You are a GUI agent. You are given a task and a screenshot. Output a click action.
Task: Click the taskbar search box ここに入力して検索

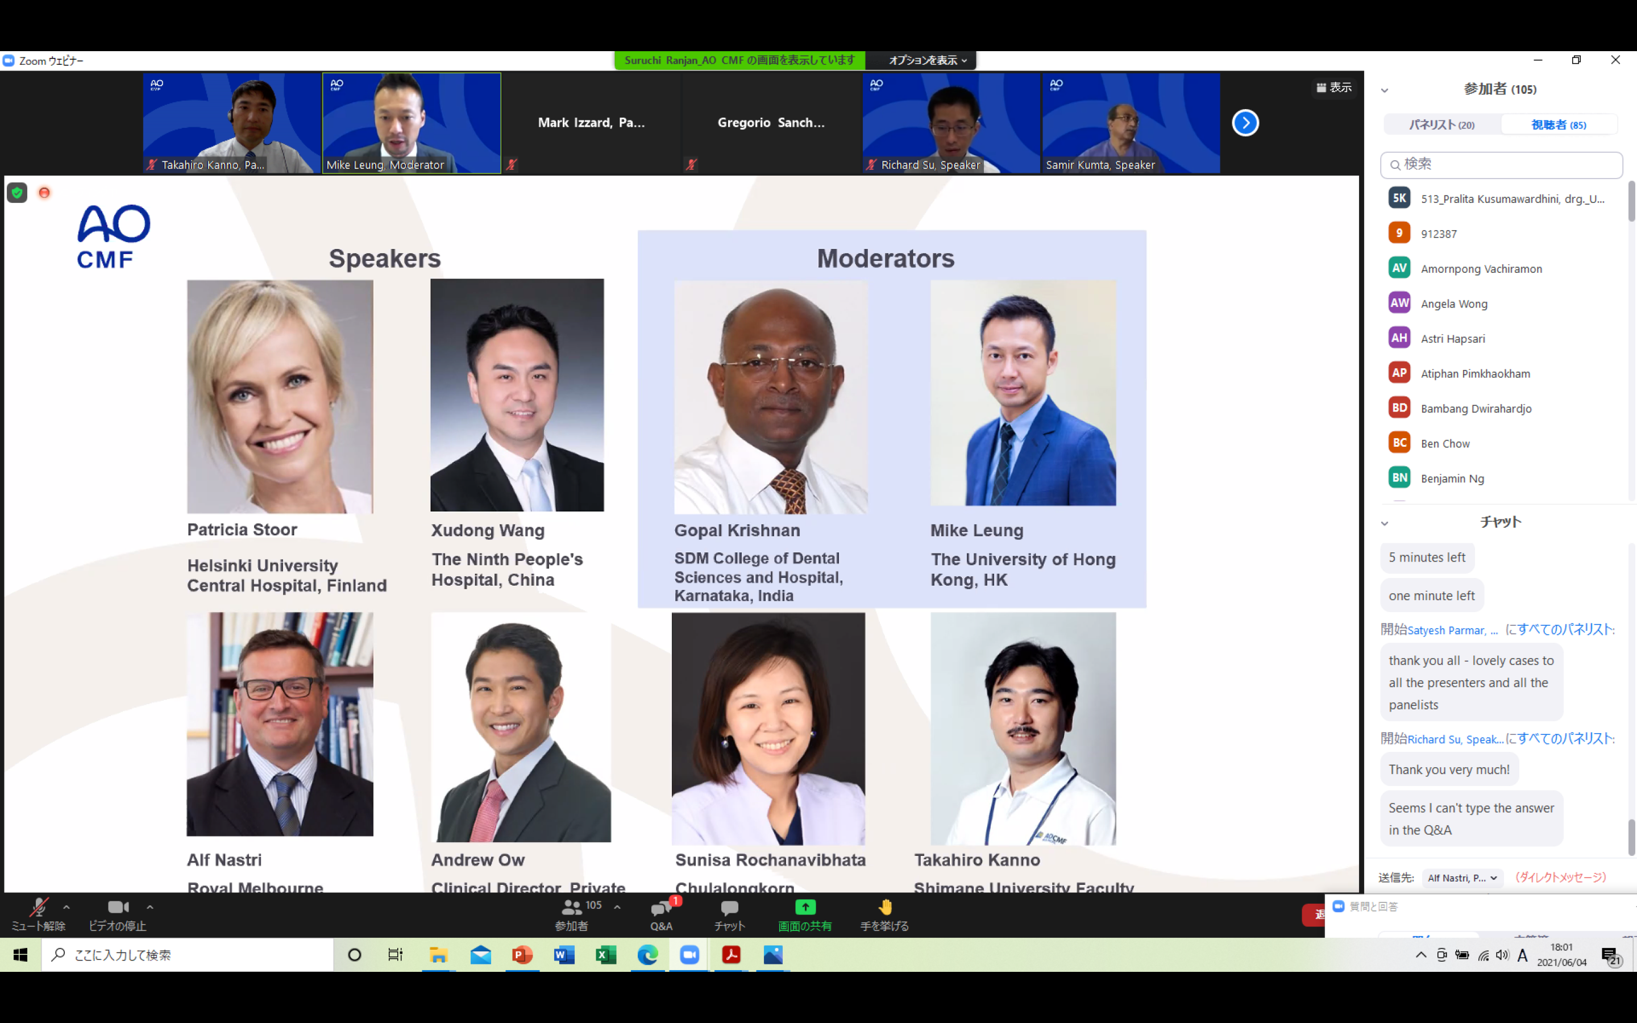coord(188,955)
